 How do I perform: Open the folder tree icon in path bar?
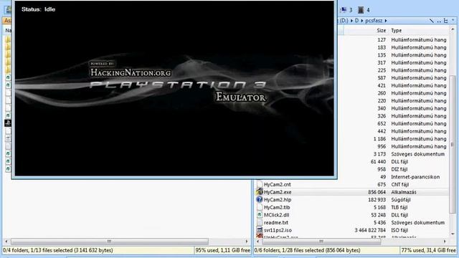(x=445, y=21)
